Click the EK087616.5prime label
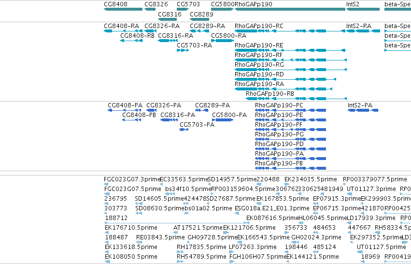The image size is (411, 264). 272,218
